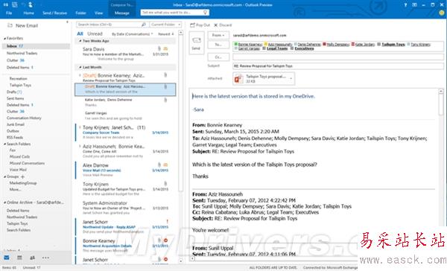Screen dimensions: 447x271
Task: Collapse the Two Weeks Ago group
Action: pos(80,41)
